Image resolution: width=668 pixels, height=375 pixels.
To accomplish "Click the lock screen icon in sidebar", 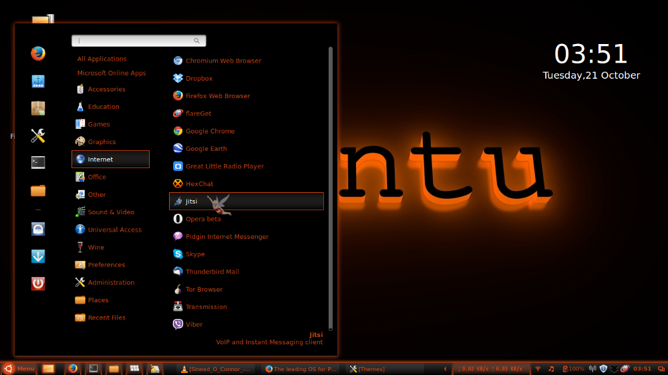I will tap(38, 229).
